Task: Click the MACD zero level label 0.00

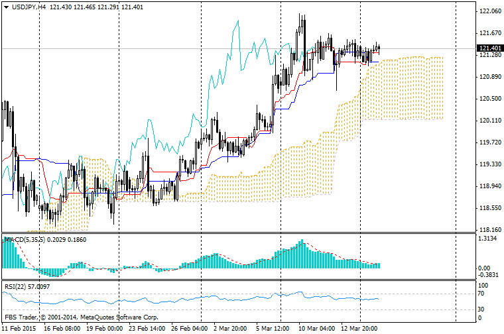Action: click(x=484, y=268)
